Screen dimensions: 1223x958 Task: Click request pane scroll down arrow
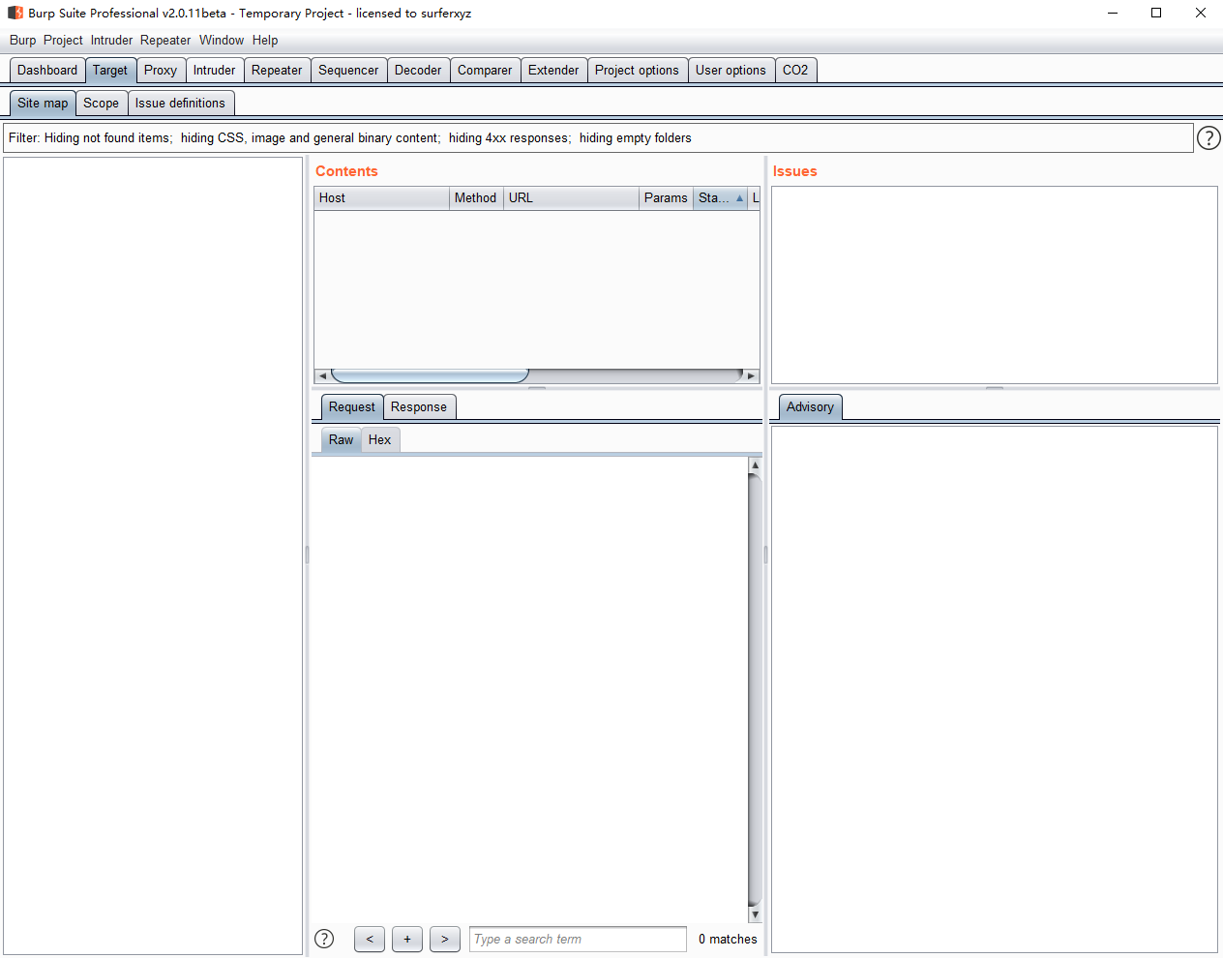point(755,914)
